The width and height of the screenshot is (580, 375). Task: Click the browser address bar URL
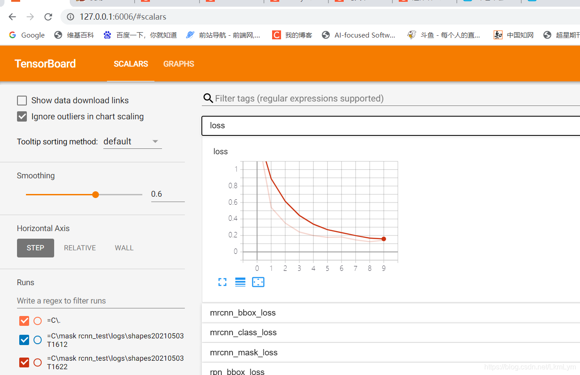[x=123, y=17]
